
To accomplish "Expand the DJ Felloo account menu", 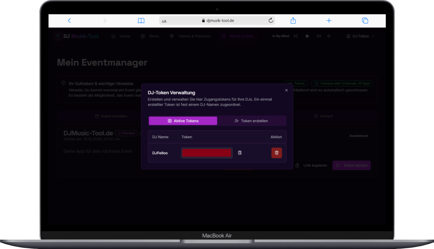I will [x=360, y=36].
